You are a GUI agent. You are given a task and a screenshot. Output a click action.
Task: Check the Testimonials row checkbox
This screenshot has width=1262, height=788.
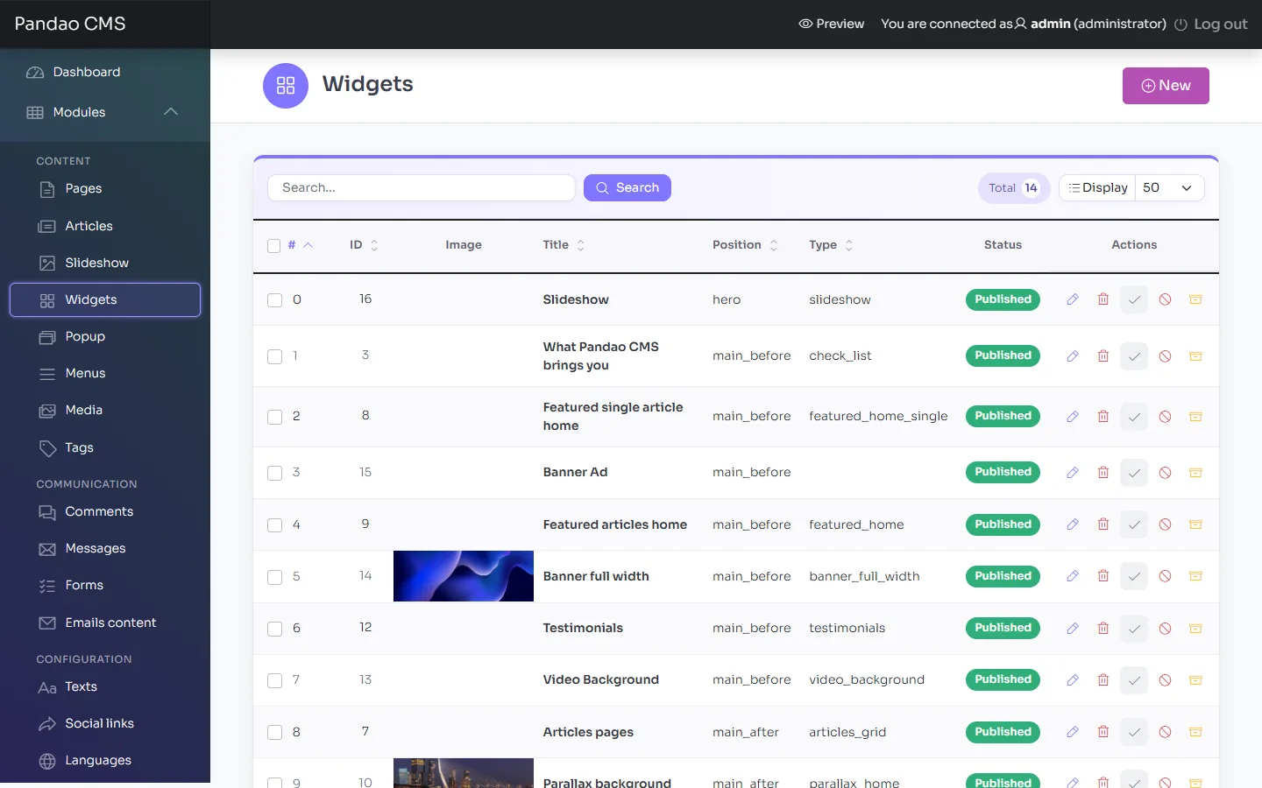(274, 629)
